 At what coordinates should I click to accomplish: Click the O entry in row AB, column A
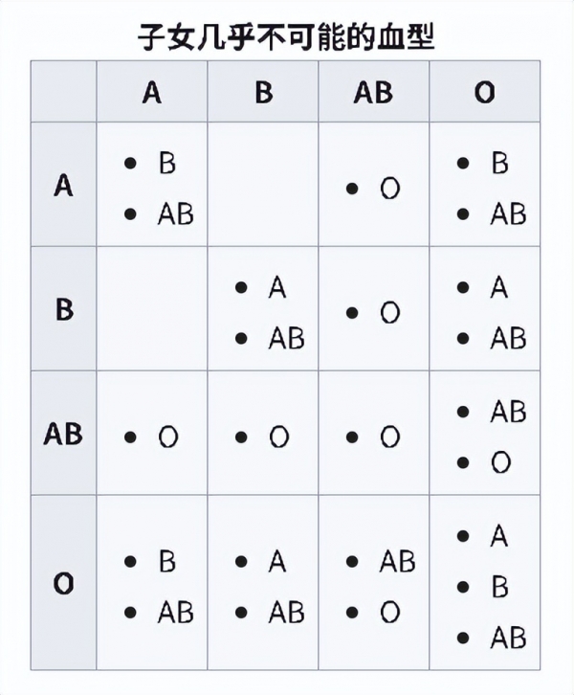tap(167, 437)
